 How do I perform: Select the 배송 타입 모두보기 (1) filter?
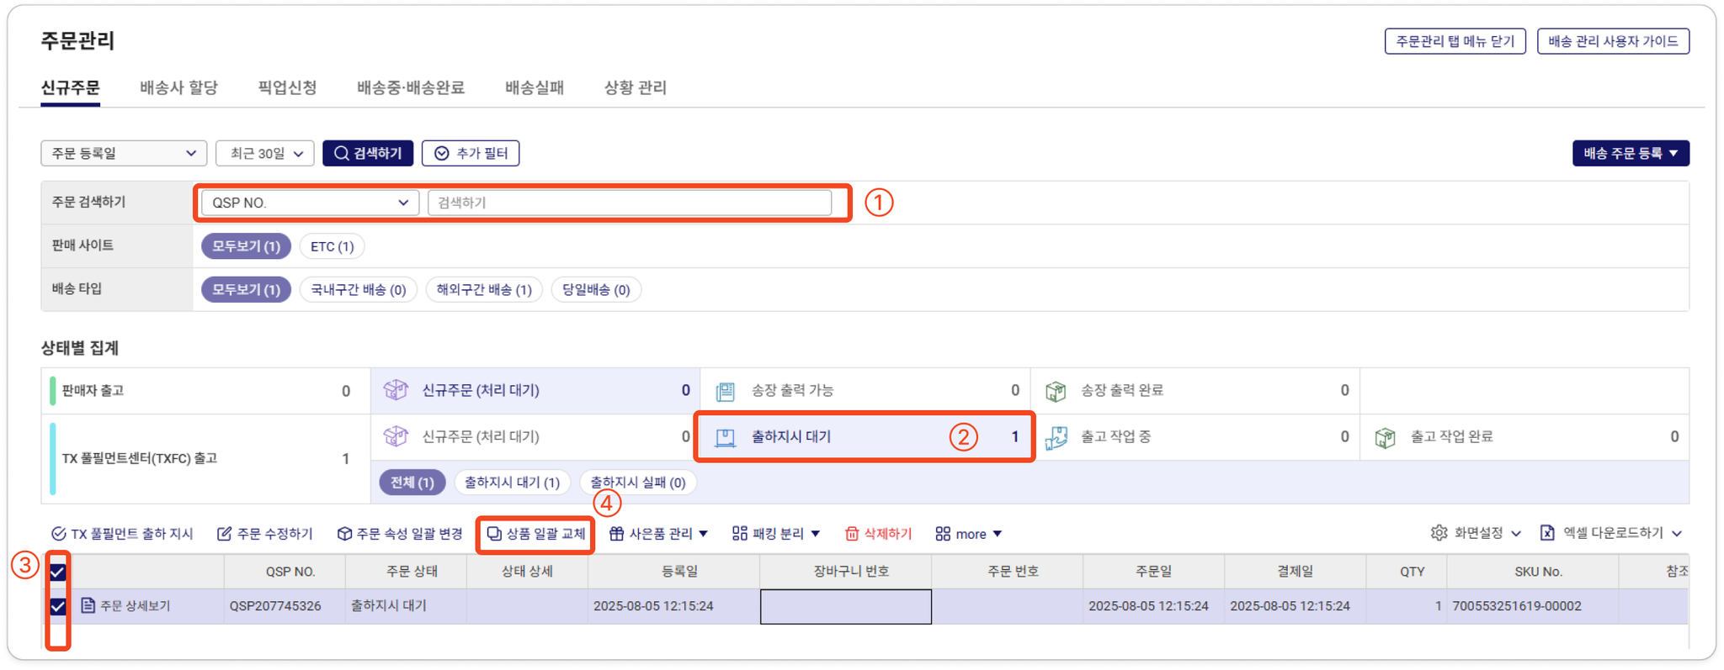(246, 290)
